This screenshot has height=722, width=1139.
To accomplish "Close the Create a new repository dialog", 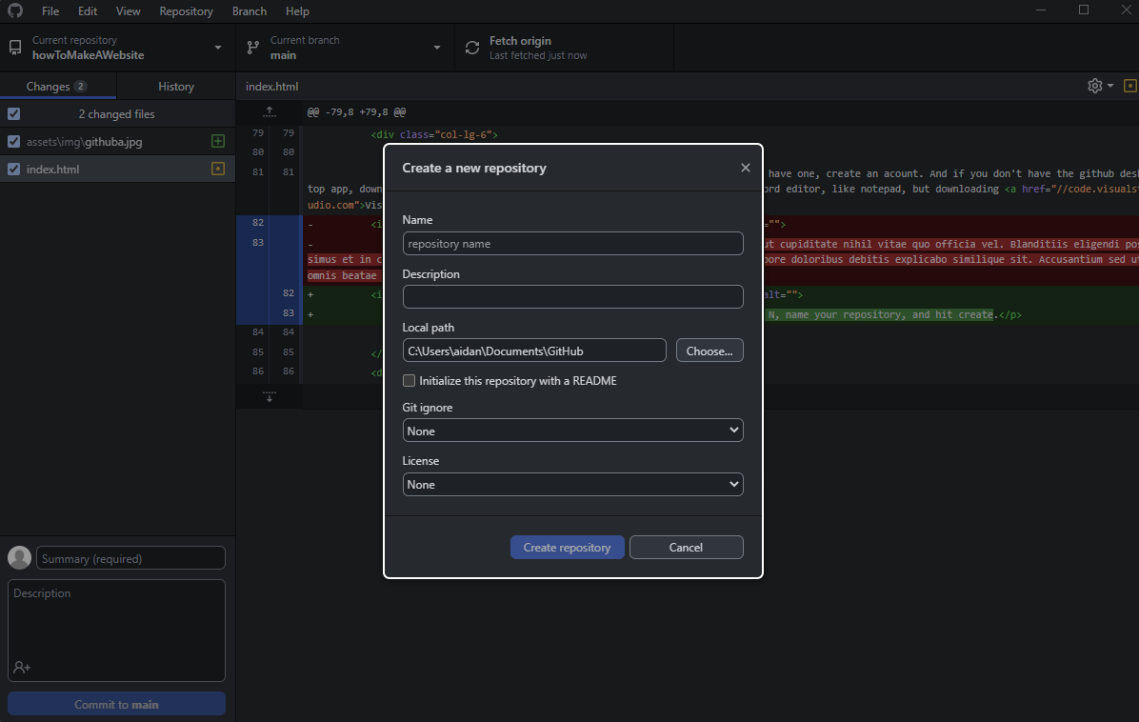I will click(x=745, y=168).
